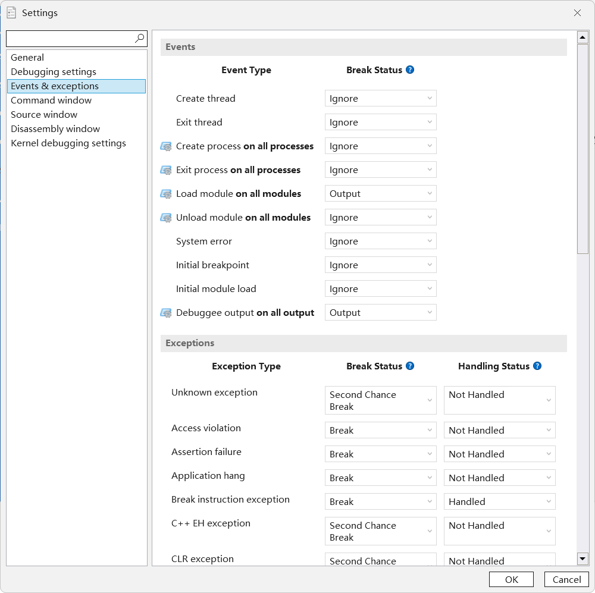Open Load module break status dropdown

tap(381, 193)
